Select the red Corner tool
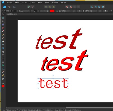Viewport: 113px width, 111px height. (x=3, y=28)
